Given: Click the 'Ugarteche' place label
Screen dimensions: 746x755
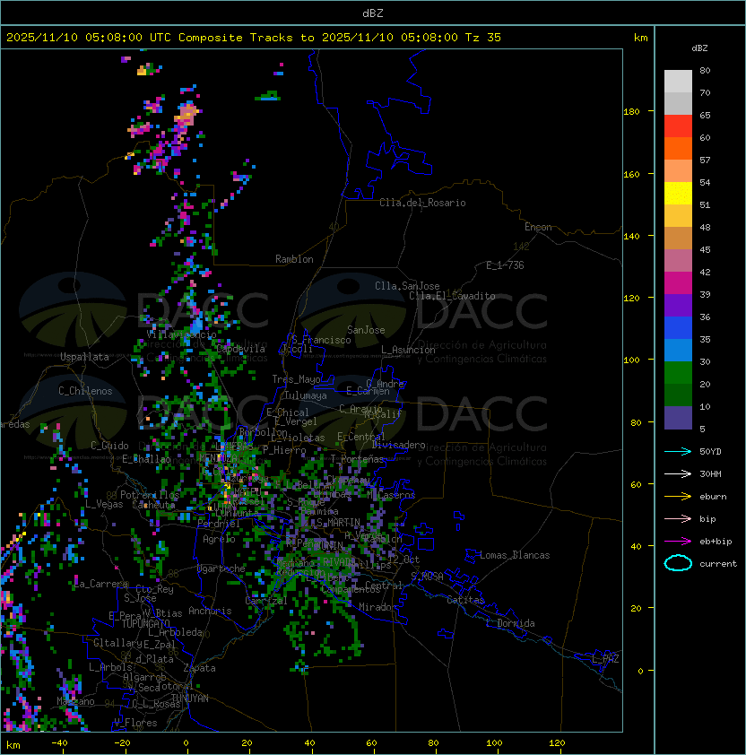Looking at the screenshot, I should (x=221, y=568).
